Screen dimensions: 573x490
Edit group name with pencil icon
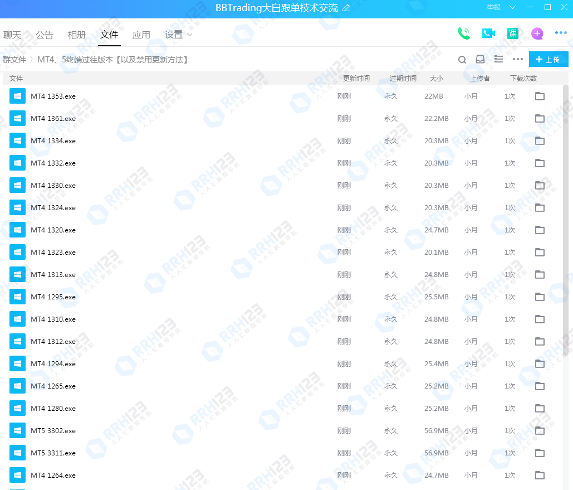click(x=346, y=8)
